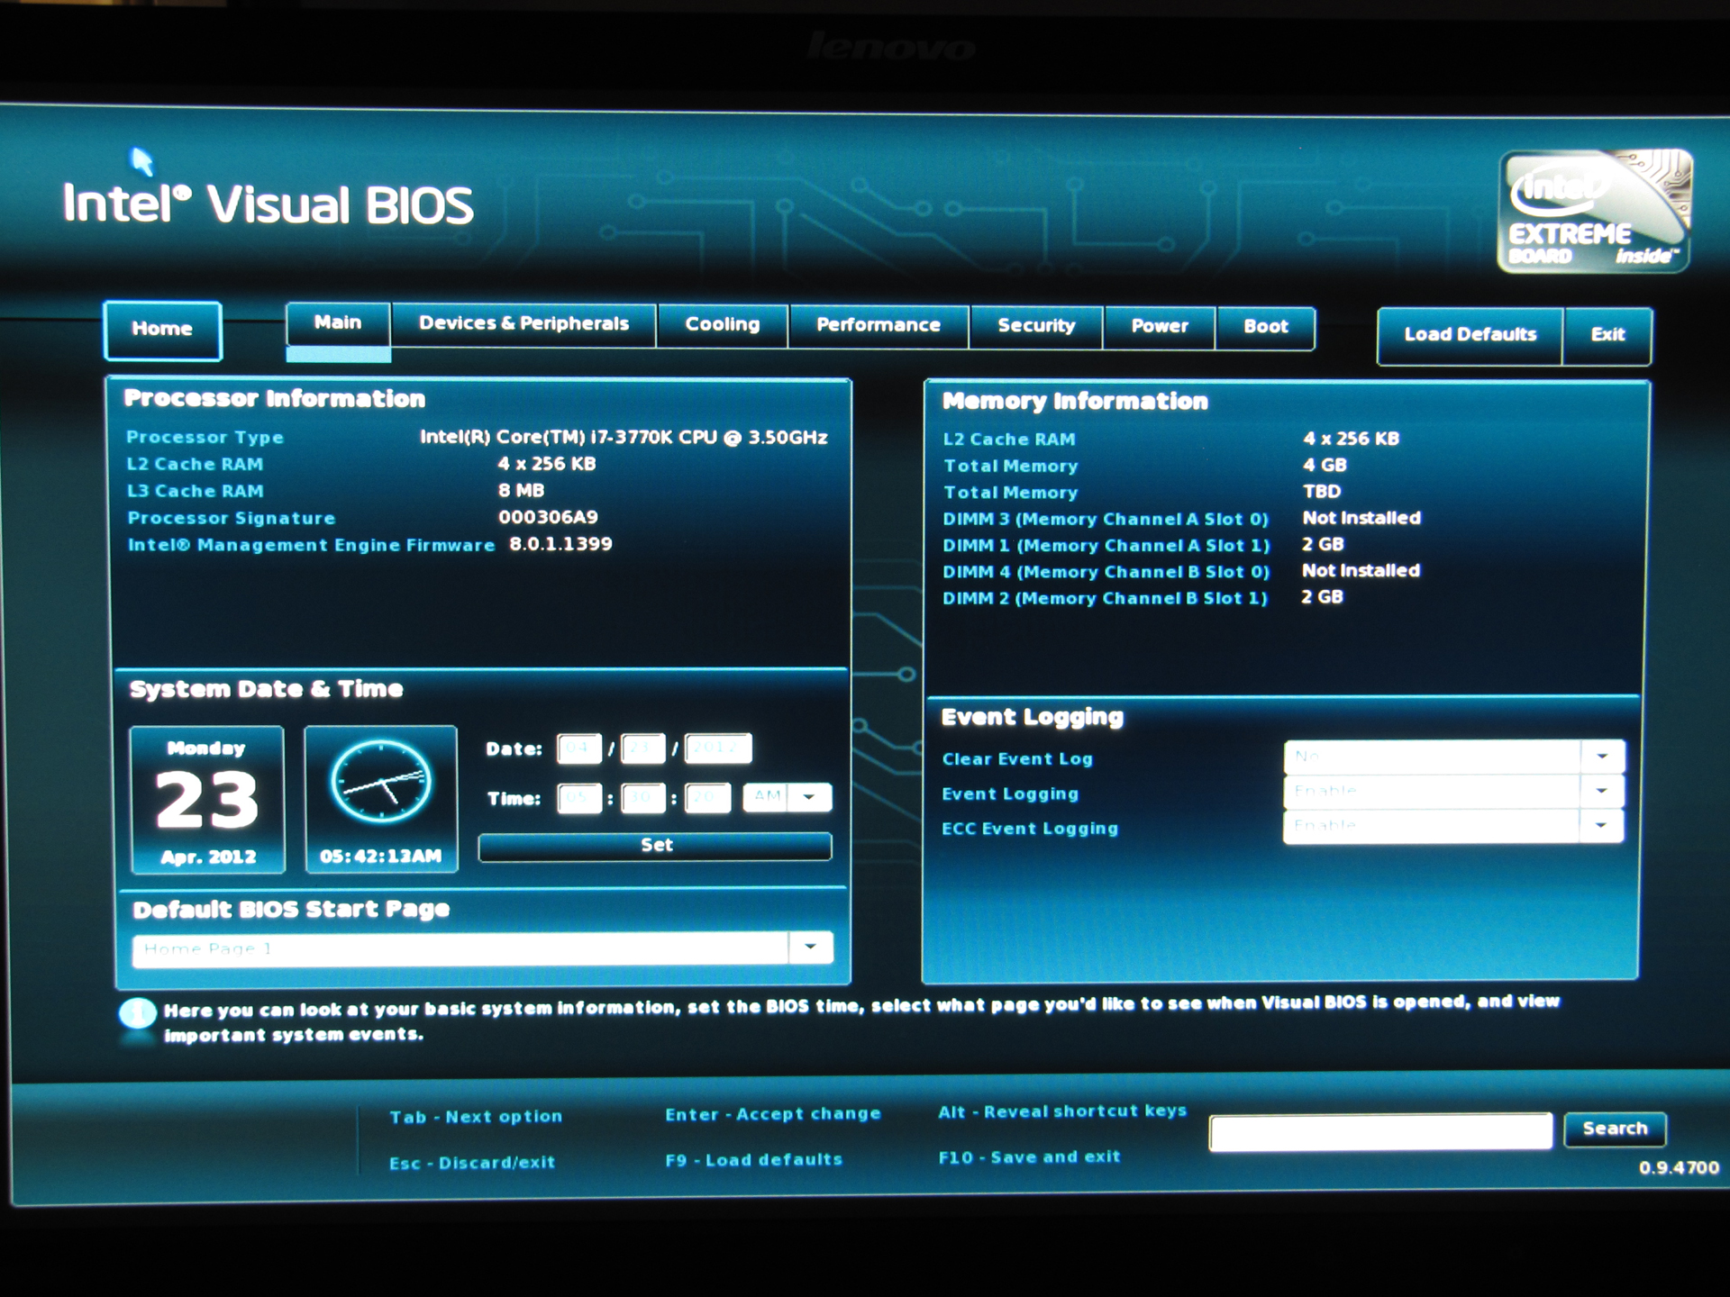This screenshot has height=1297, width=1730.
Task: Click the DIMM 1 Channel A Slot 1 row
Action: click(x=1143, y=545)
